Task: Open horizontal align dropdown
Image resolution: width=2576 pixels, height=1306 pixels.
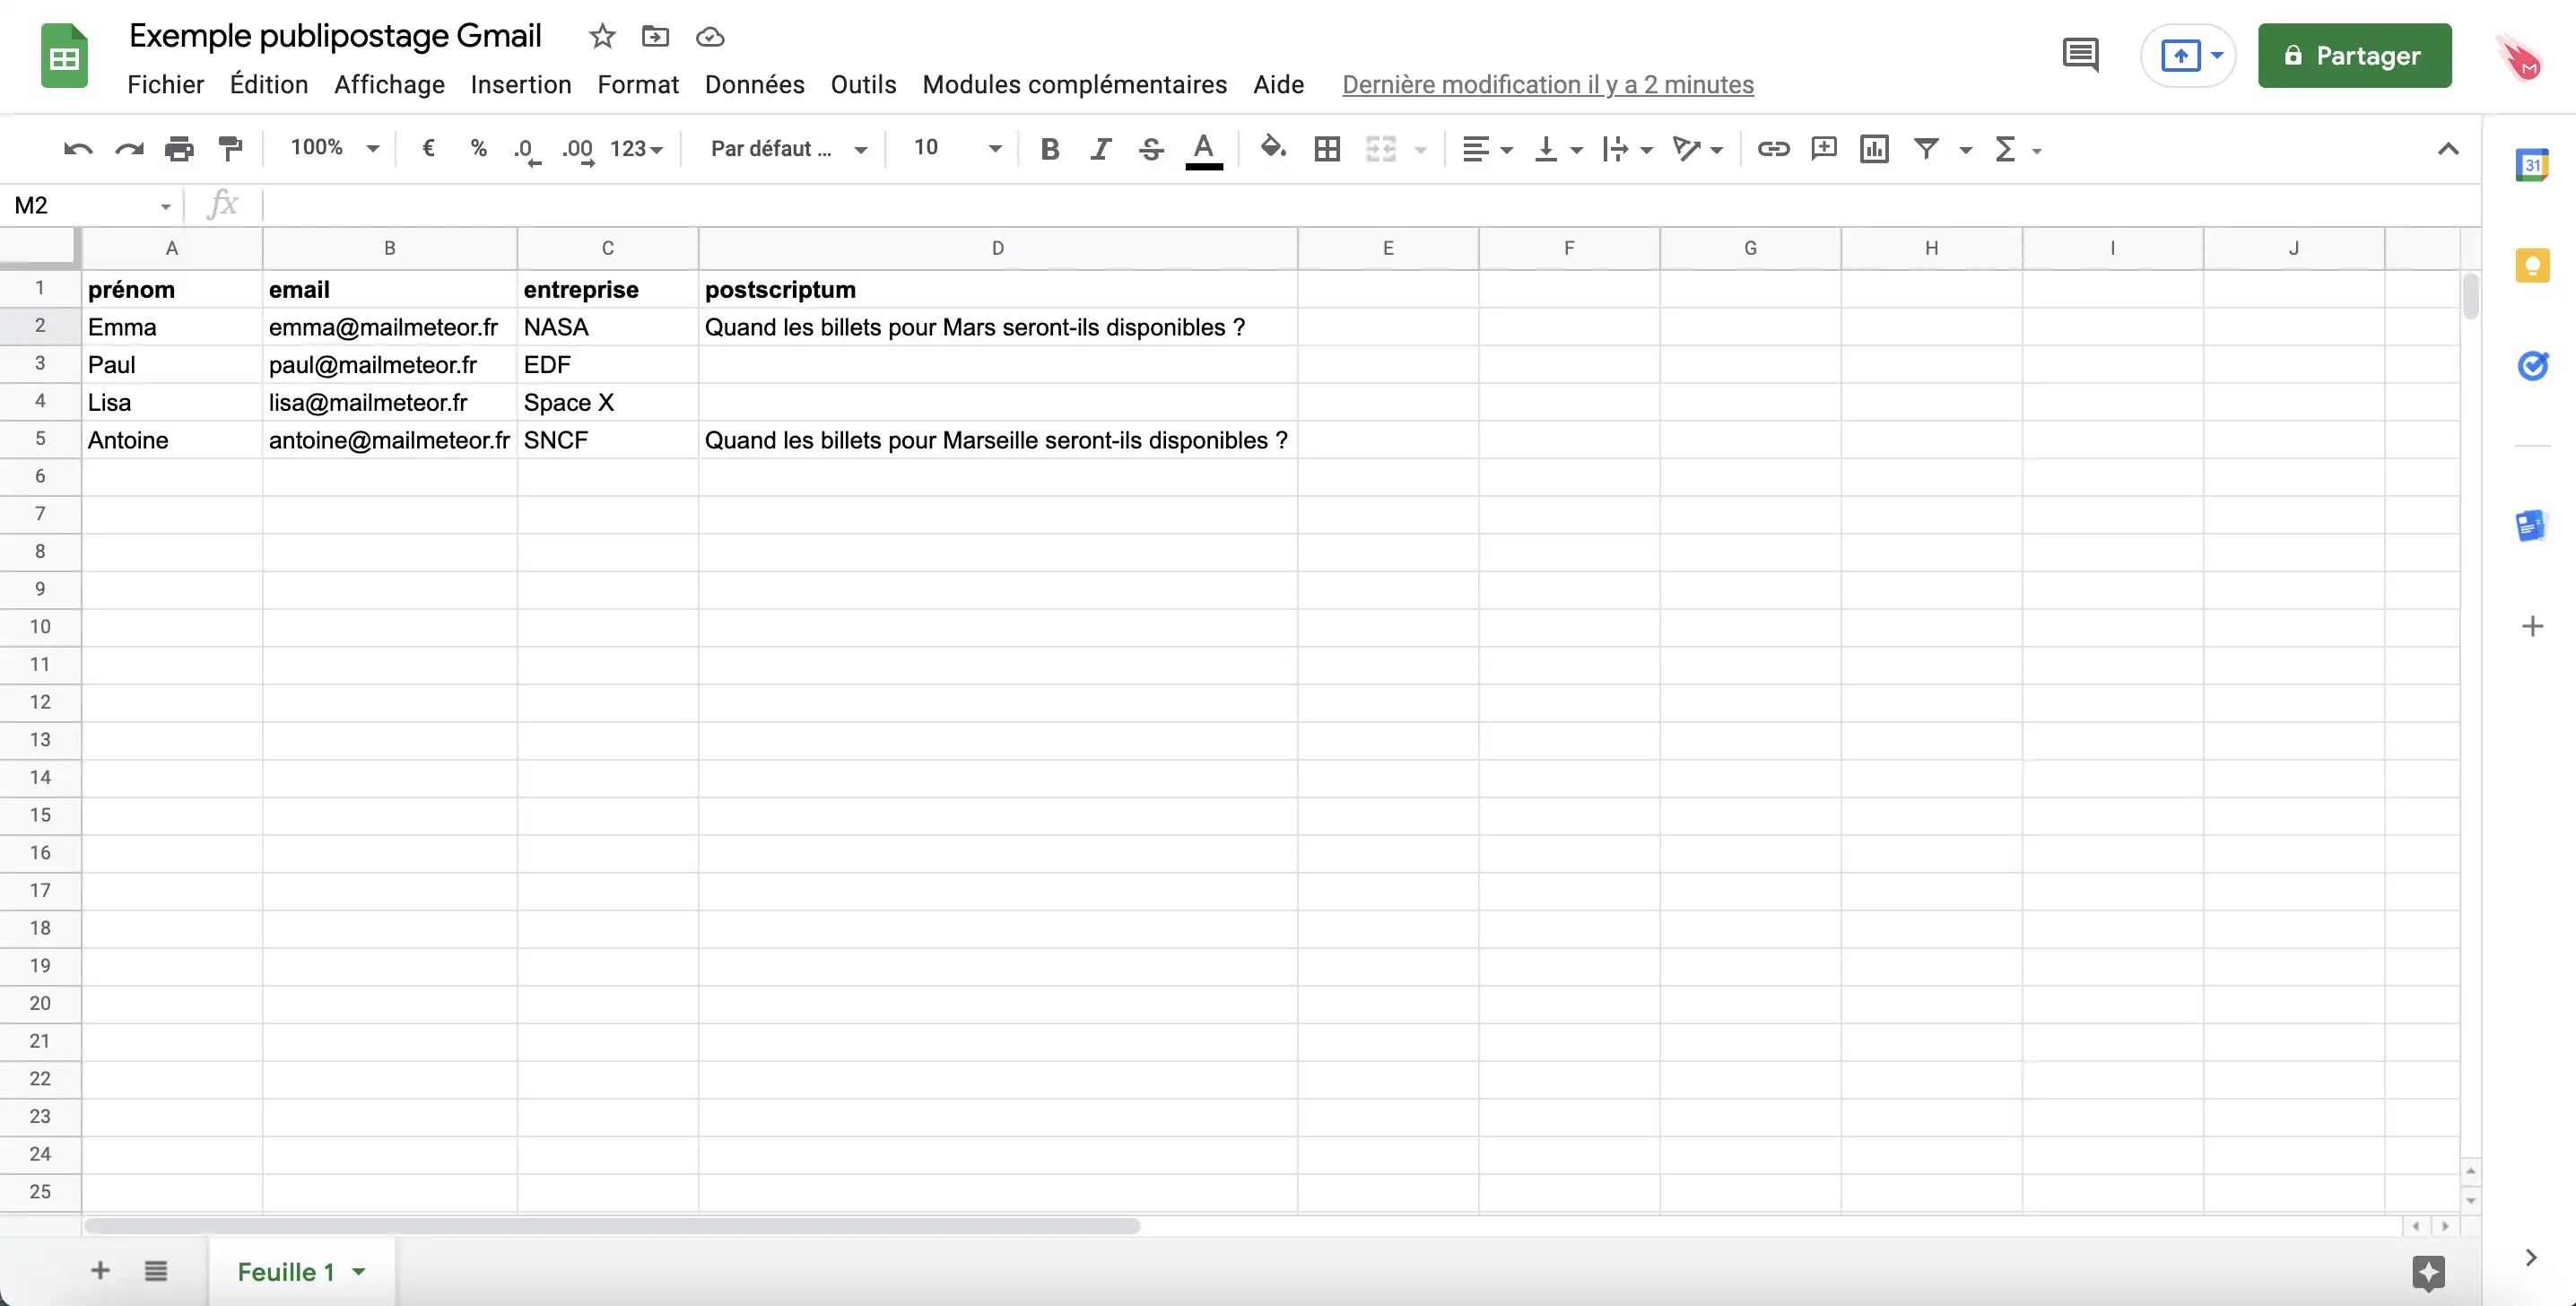Action: (1487, 149)
